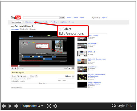Click the Add to button
This screenshot has height=111, width=137.
click(23, 76)
